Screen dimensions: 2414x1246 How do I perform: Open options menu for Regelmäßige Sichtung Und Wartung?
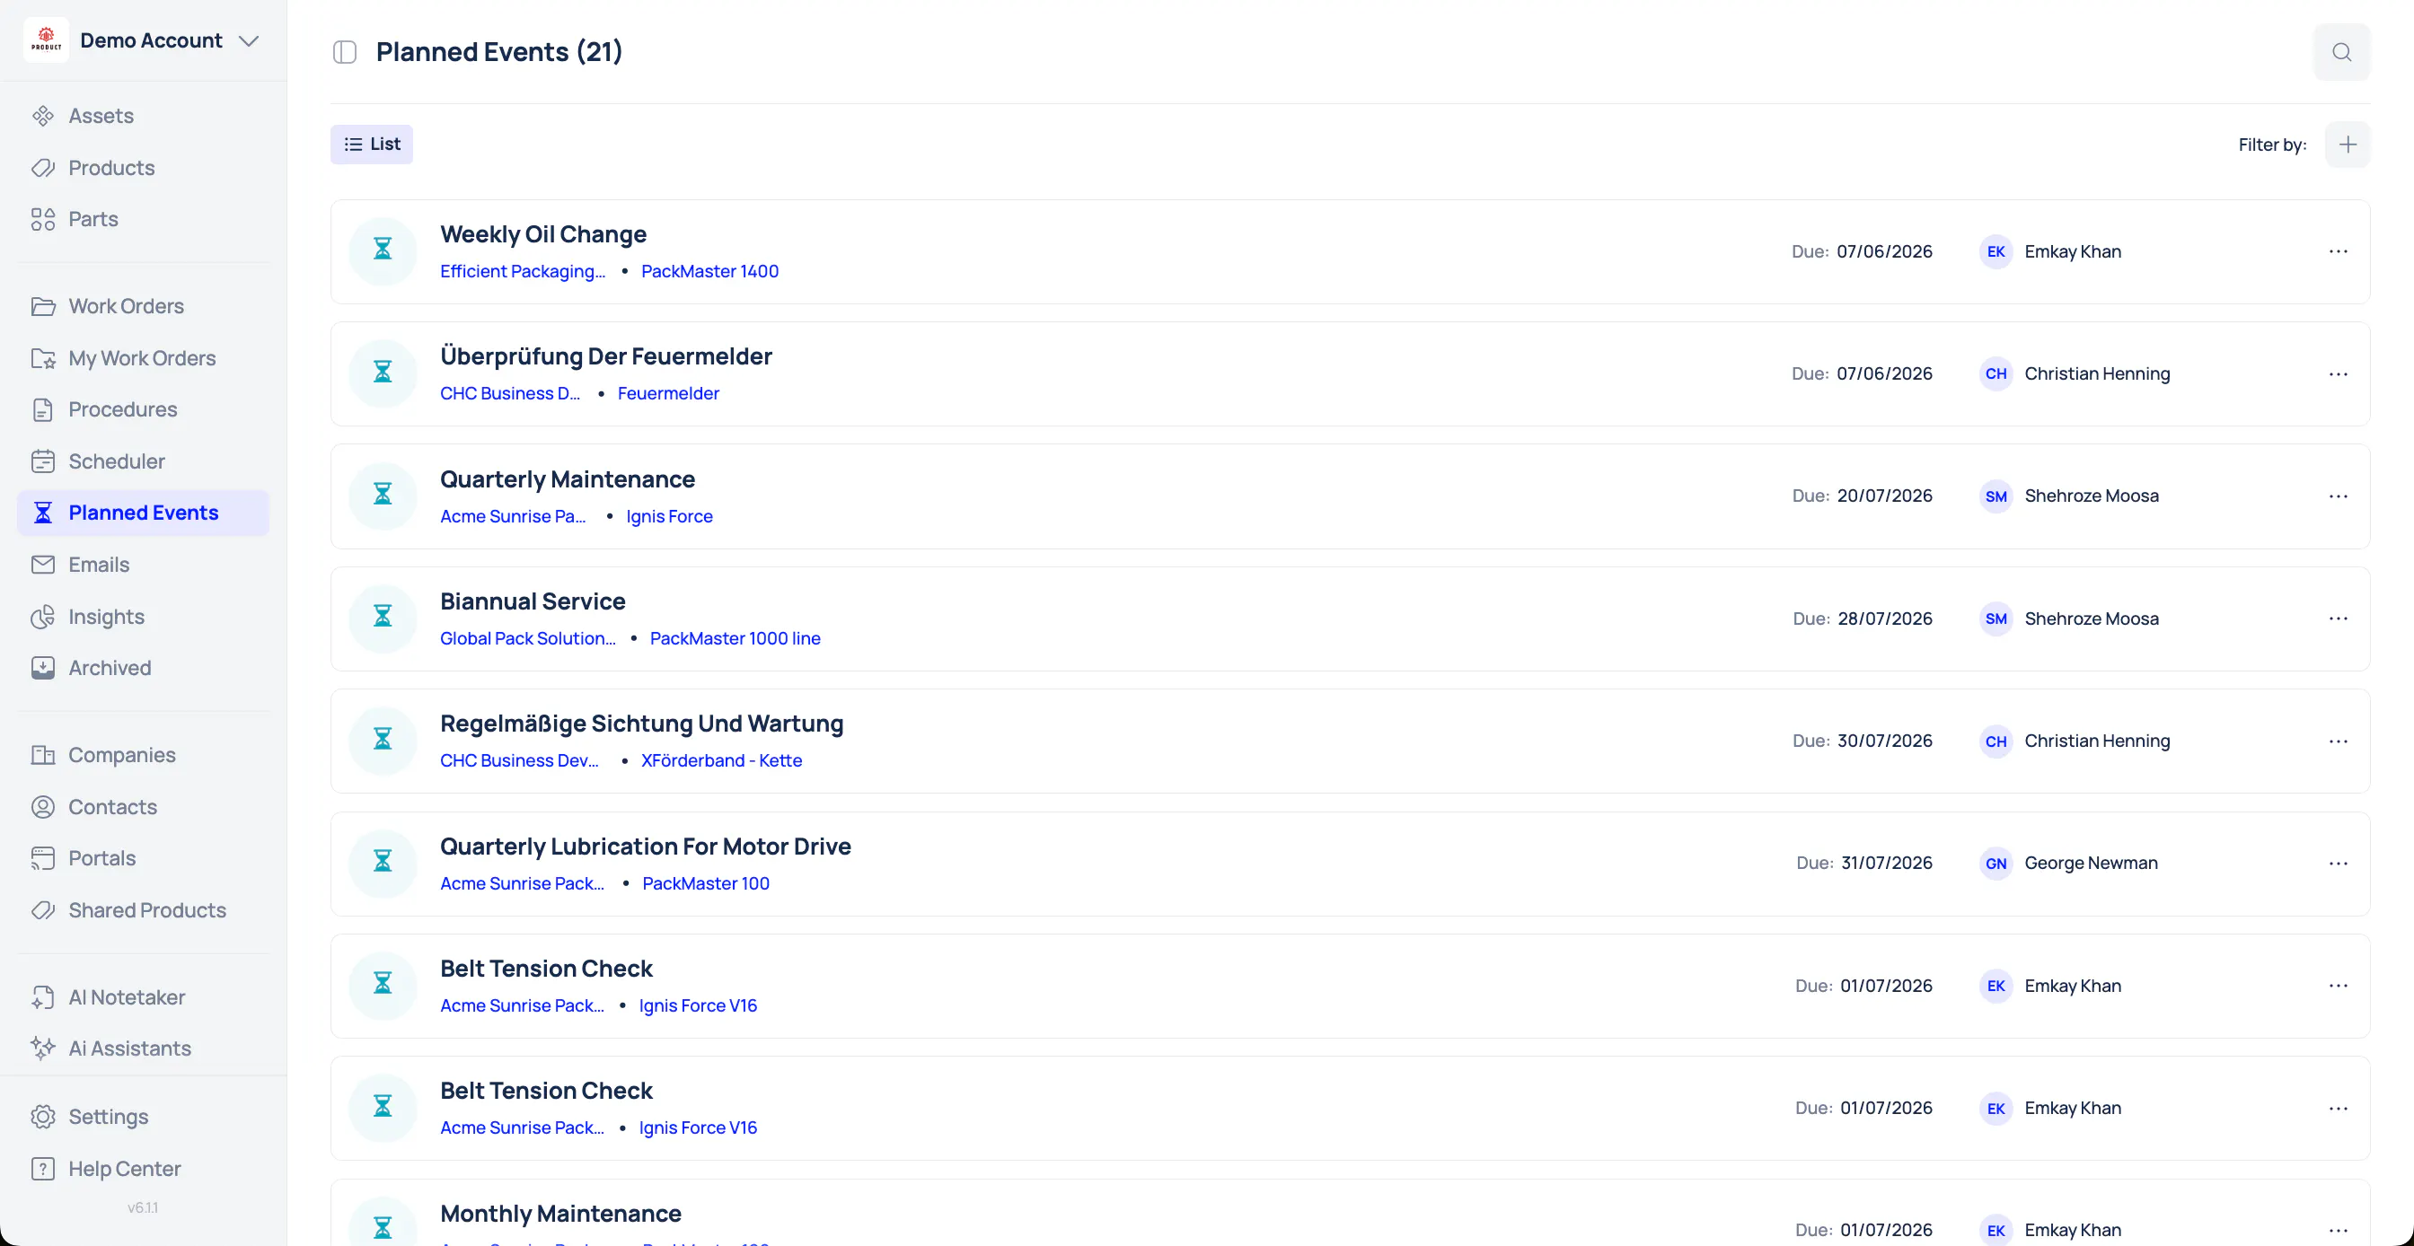(2338, 741)
